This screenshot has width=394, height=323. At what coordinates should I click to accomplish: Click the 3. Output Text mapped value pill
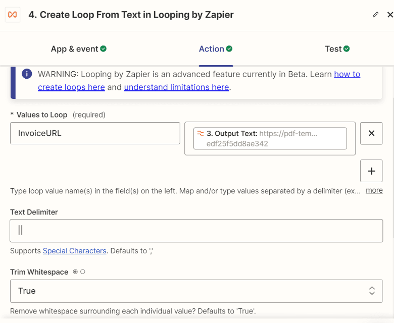pos(270,138)
